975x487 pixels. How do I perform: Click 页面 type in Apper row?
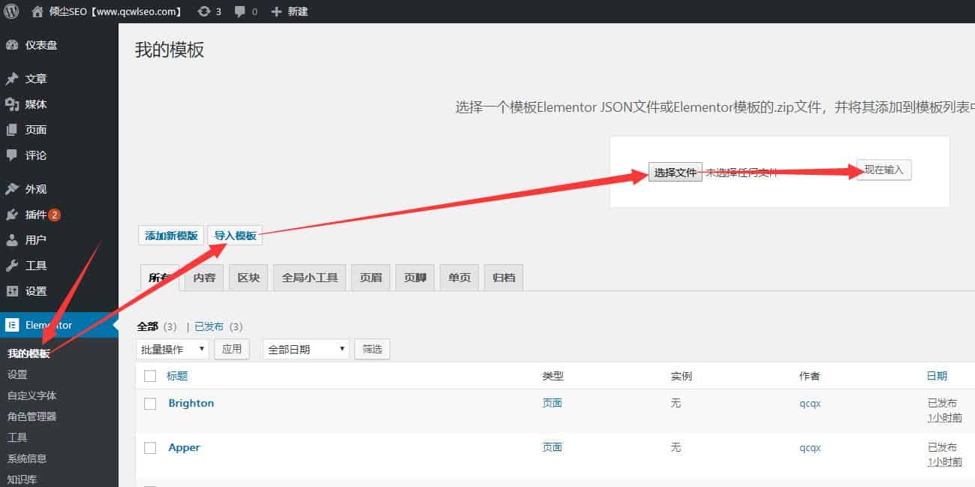click(x=552, y=447)
